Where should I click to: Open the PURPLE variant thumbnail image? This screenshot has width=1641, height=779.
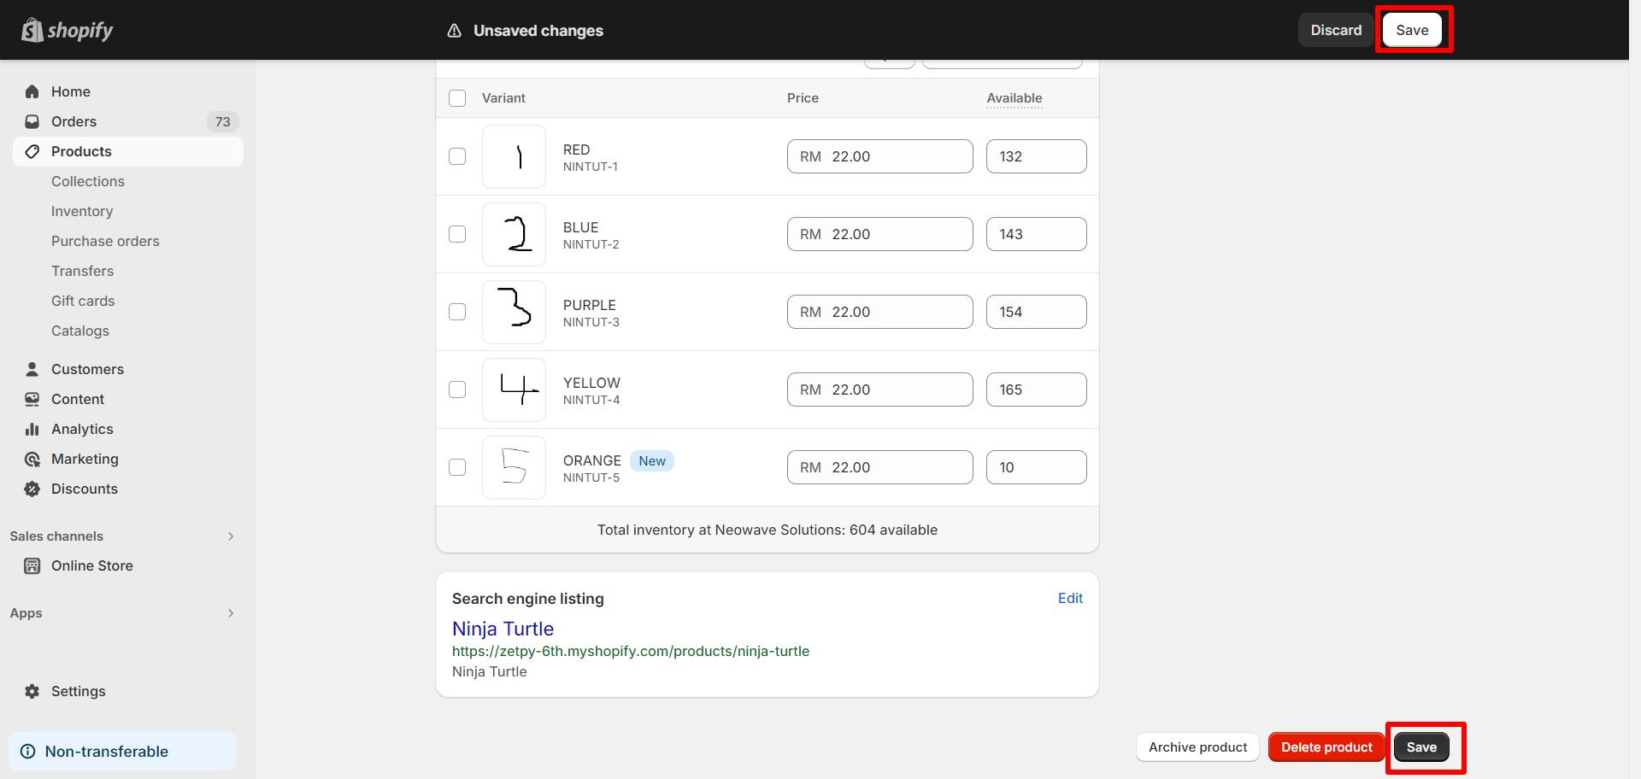(514, 312)
